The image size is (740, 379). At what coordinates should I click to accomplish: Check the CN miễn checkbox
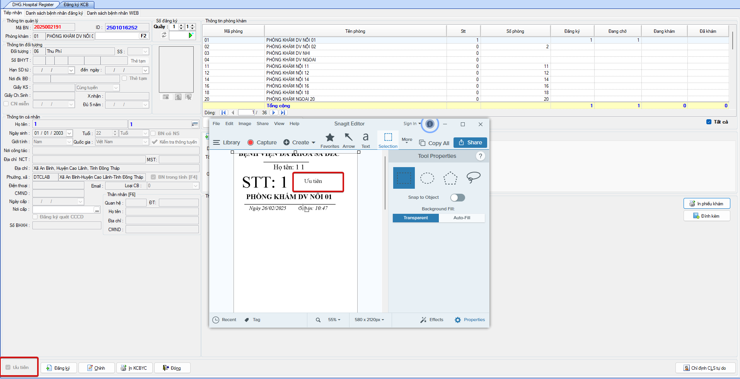tap(6, 104)
